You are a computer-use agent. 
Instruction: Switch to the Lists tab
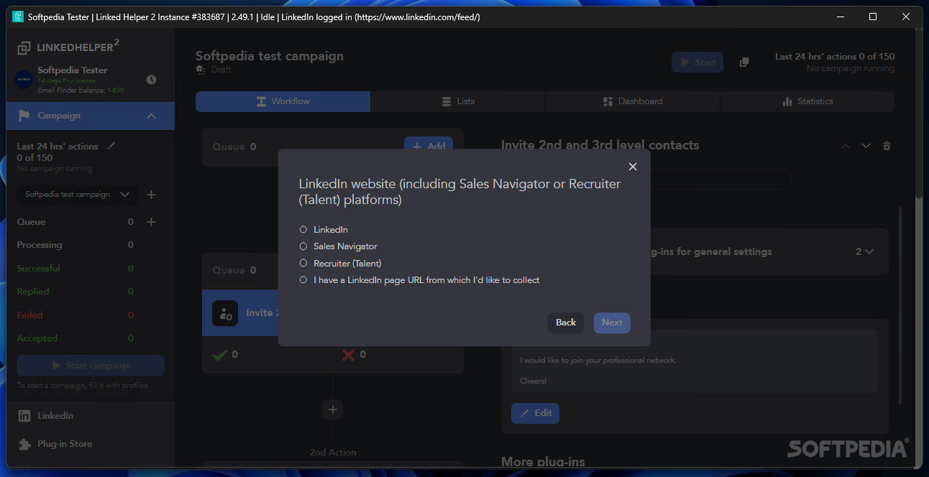pos(458,101)
